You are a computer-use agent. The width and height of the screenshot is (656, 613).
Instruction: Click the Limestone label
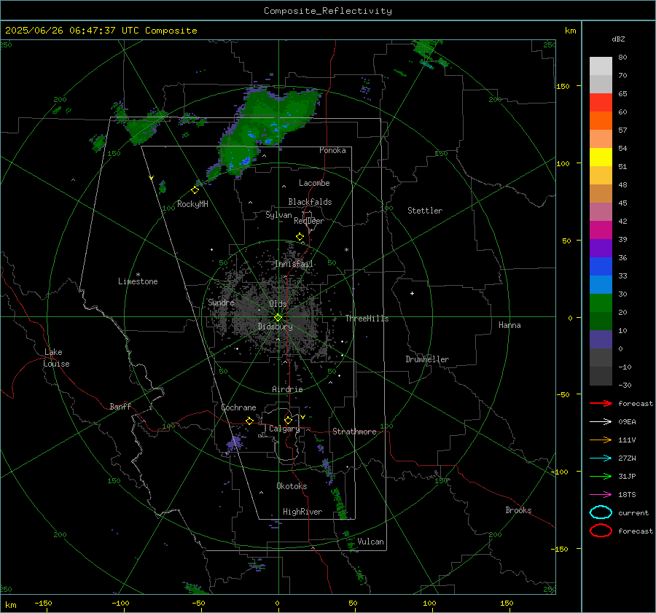138,281
